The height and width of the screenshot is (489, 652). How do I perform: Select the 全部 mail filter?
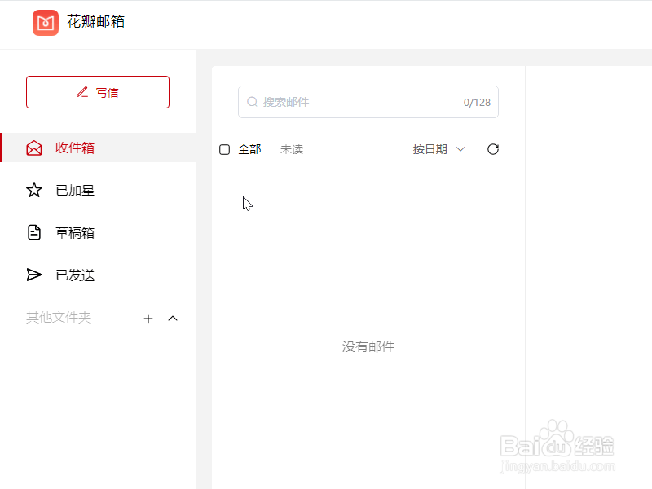(249, 149)
